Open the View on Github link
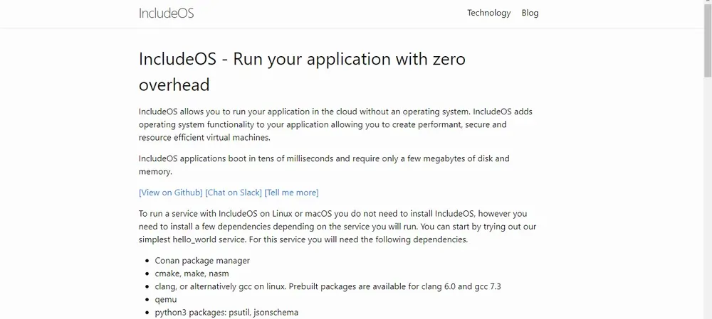This screenshot has width=712, height=319. (170, 192)
